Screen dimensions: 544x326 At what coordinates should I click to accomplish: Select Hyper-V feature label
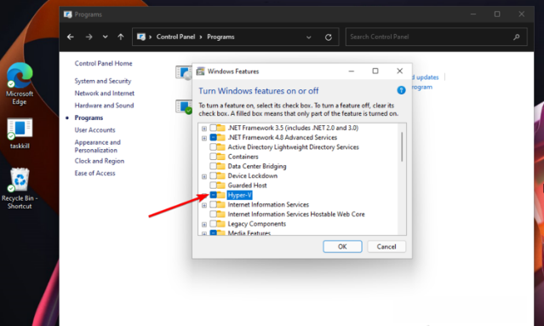pyautogui.click(x=240, y=195)
